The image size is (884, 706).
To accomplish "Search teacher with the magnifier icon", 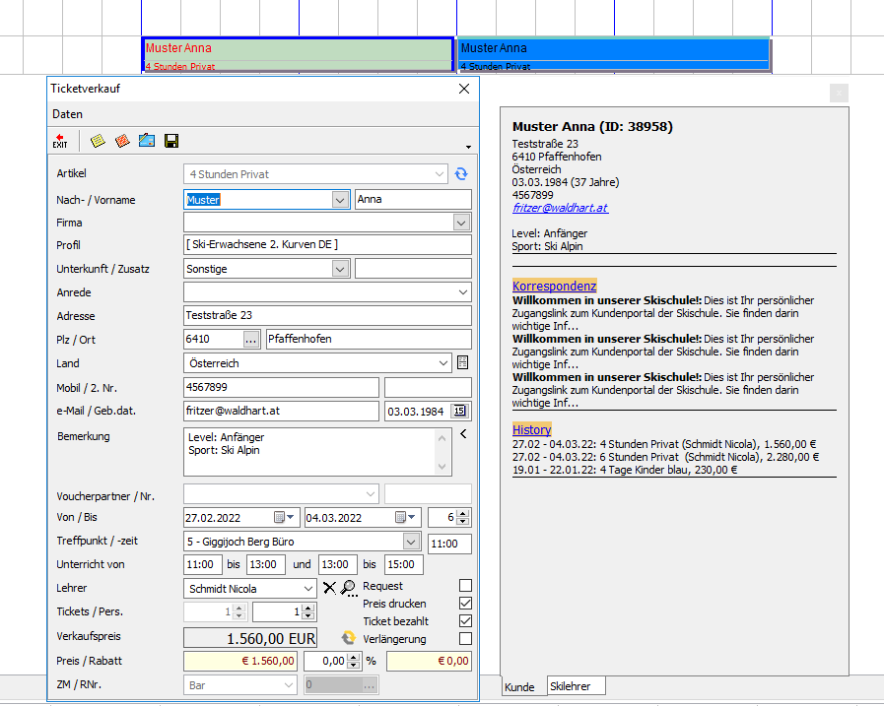I will [349, 588].
